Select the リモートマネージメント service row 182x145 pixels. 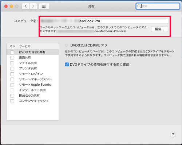pos(33,79)
